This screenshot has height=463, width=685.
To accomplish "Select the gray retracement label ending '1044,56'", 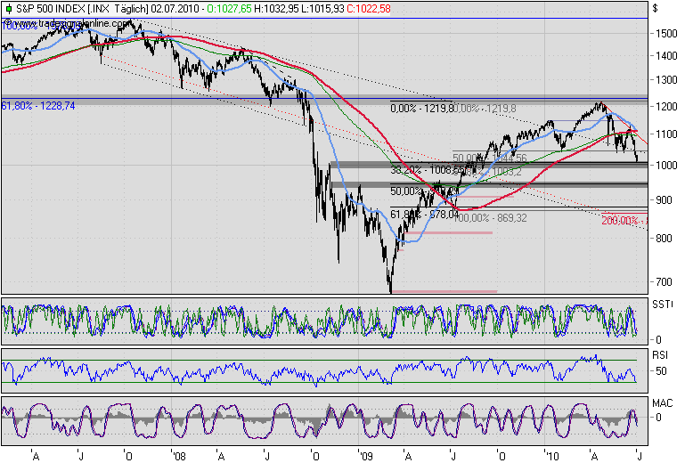I will click(490, 158).
